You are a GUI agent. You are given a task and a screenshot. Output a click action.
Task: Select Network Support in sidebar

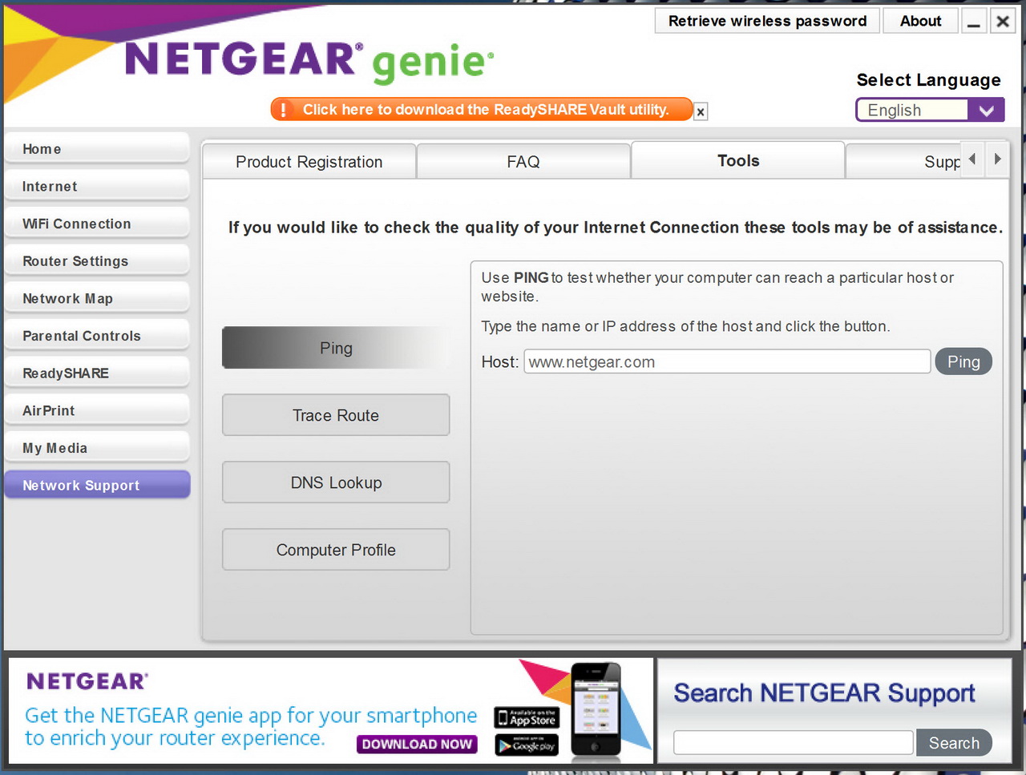pos(97,485)
